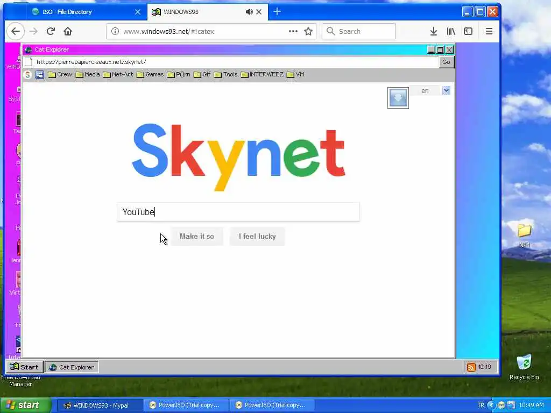Click the Skynet search box containing YouTube

point(238,212)
